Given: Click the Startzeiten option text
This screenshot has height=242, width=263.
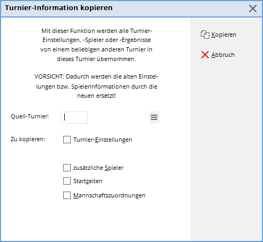Looking at the screenshot, I should coord(88,181).
